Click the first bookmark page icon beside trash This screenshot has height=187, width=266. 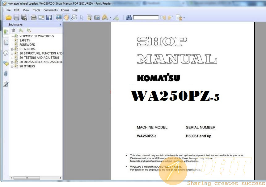[21, 30]
